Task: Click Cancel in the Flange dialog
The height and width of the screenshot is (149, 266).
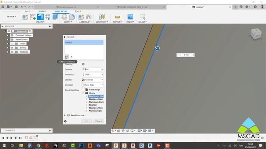Action: pos(99,121)
